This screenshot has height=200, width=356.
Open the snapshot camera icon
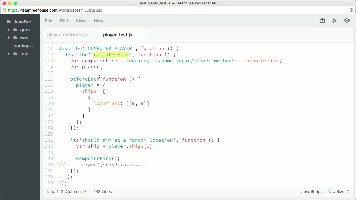322,21
